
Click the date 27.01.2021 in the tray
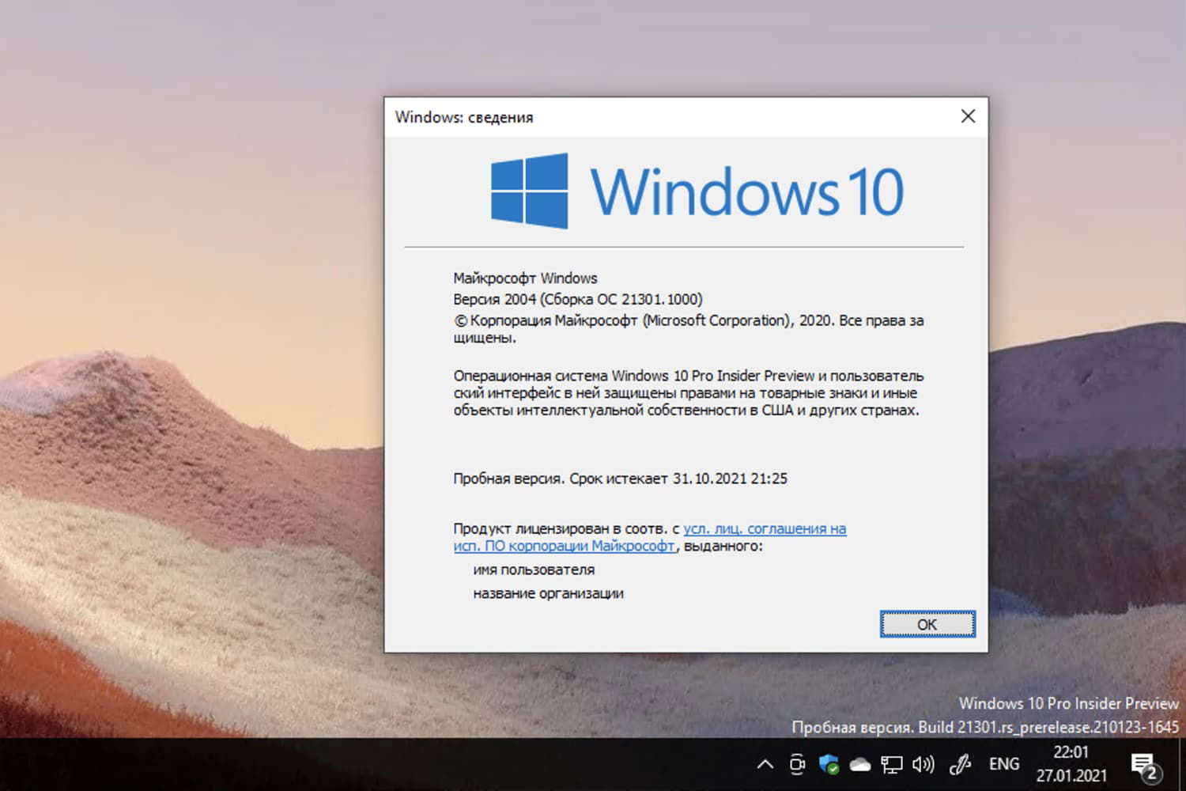coord(1073,776)
